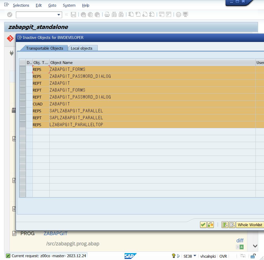Open the System menu
Image resolution: width=264 pixels, height=260 pixels.
pyautogui.click(x=69, y=5)
